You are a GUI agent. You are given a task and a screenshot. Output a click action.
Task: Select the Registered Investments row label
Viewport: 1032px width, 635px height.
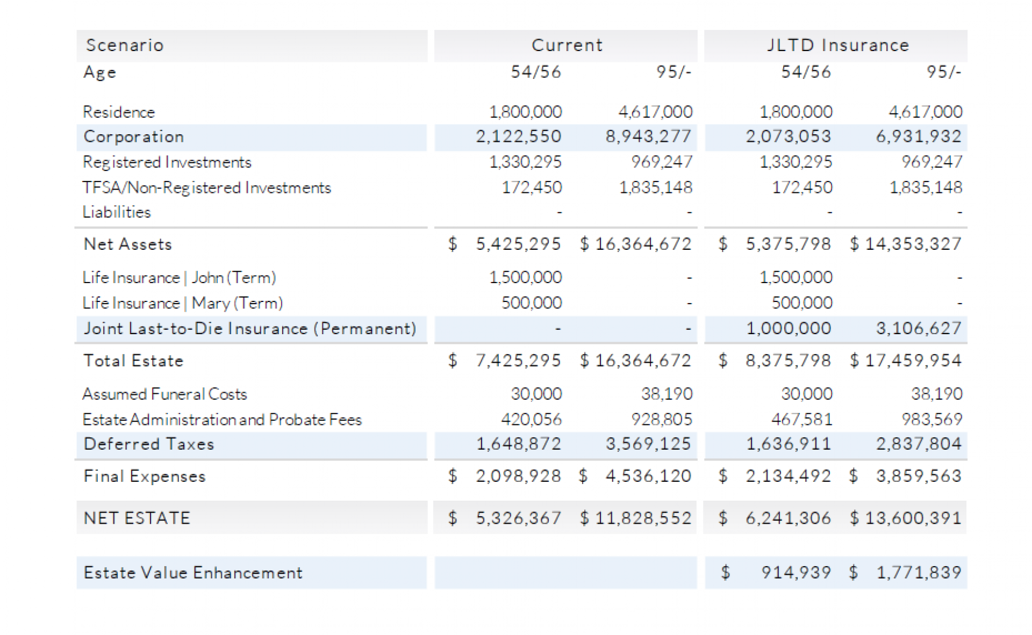tap(167, 162)
